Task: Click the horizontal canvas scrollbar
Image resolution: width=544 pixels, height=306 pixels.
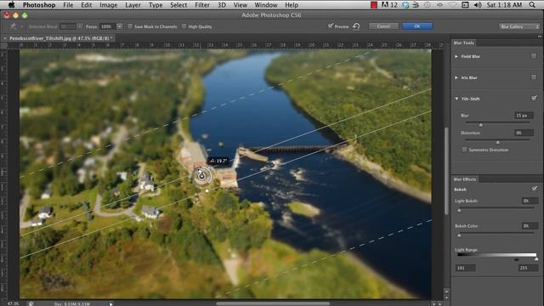Action: tap(273, 304)
